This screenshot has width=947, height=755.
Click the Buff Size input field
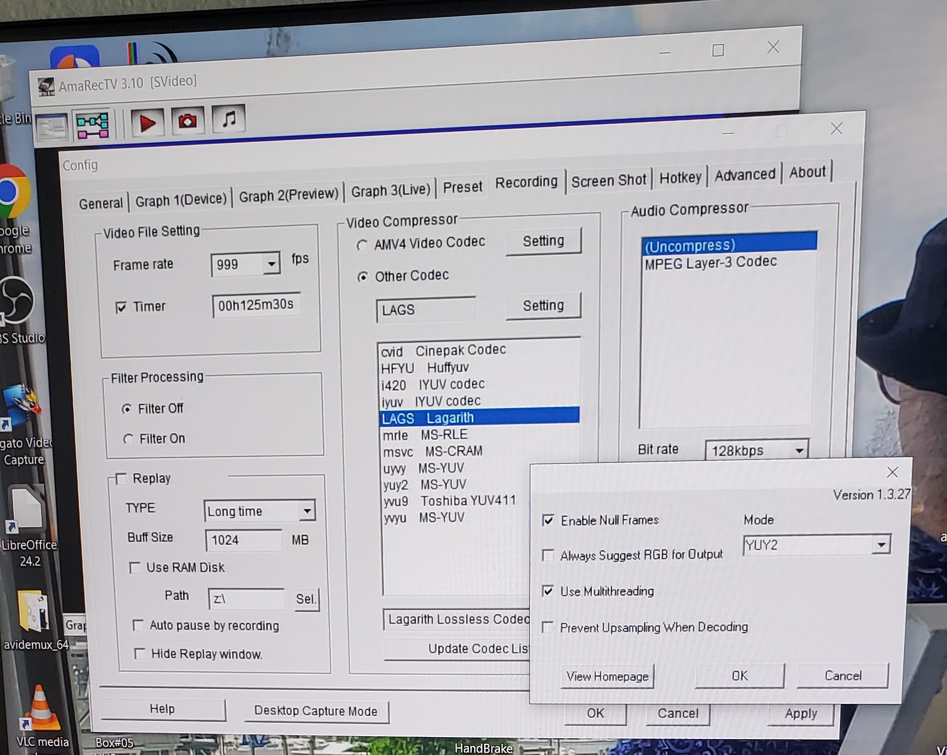(x=244, y=540)
